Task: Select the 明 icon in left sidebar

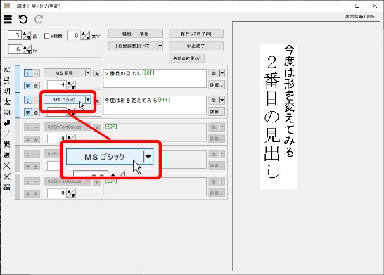Action: (x=6, y=91)
